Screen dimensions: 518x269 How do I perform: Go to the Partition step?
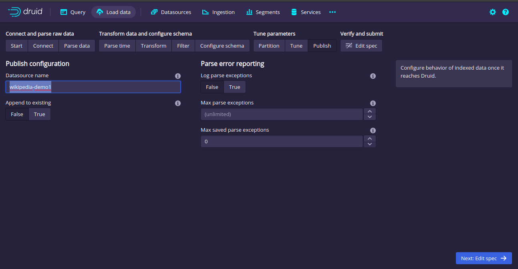tap(269, 46)
